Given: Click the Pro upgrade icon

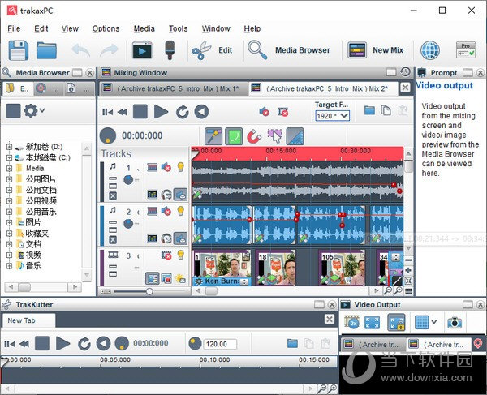Looking at the screenshot, I should click(466, 50).
